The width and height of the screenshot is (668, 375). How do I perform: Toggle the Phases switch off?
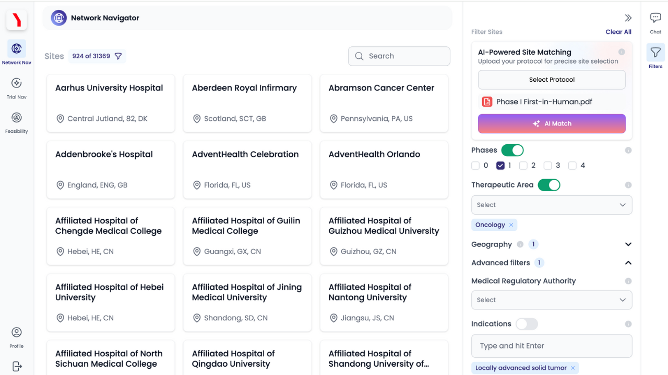pyautogui.click(x=512, y=150)
